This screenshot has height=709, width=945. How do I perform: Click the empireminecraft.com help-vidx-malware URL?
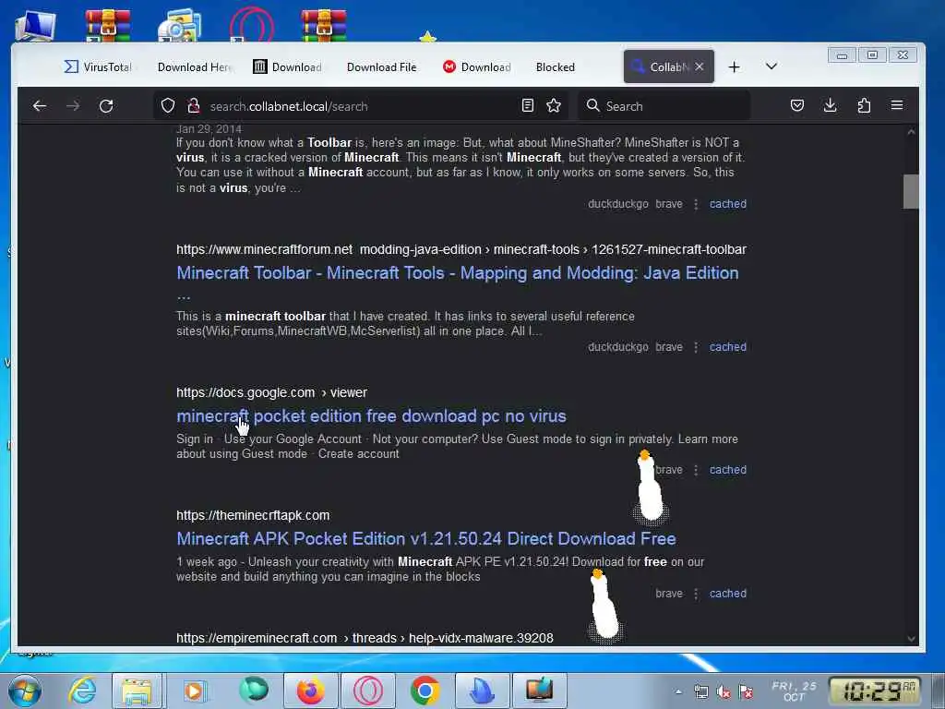(365, 638)
